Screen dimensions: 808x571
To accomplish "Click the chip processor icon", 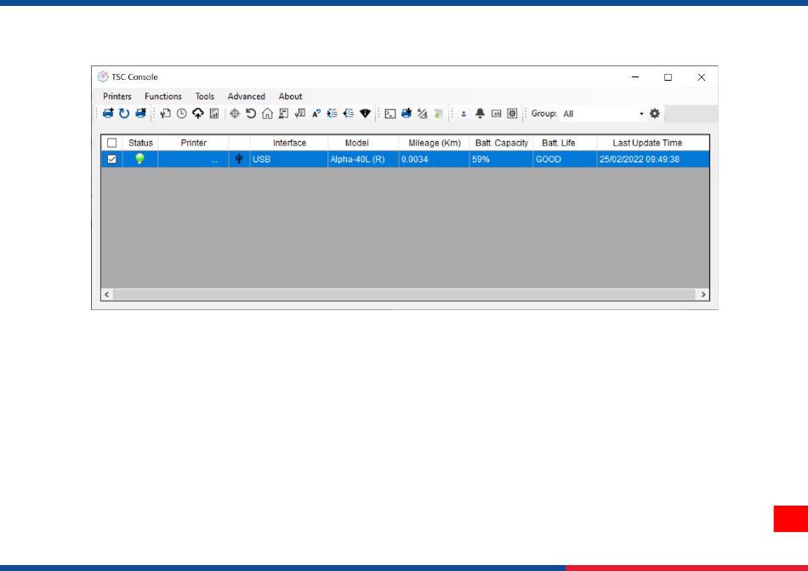I will coord(512,113).
